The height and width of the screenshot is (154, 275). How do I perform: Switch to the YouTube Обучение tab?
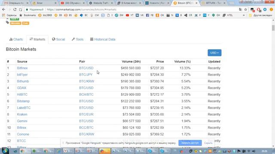[73, 3]
